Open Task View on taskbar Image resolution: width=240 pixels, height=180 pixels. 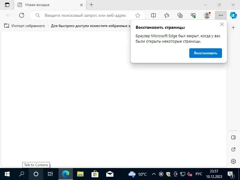click(50, 174)
